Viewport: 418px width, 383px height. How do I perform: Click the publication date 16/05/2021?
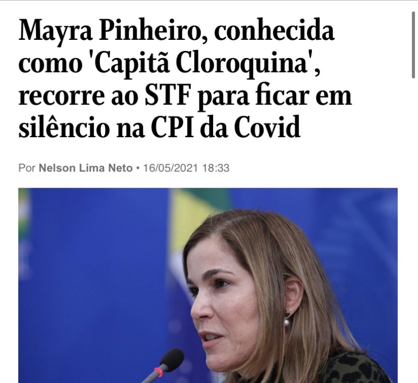(x=171, y=168)
